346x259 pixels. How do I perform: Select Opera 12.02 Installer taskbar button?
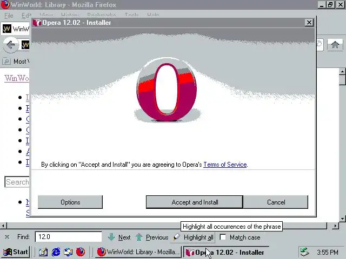point(227,252)
